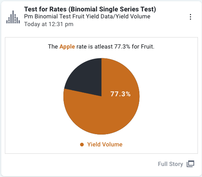
Task: Open the three-dot options menu
Action: coord(190,17)
